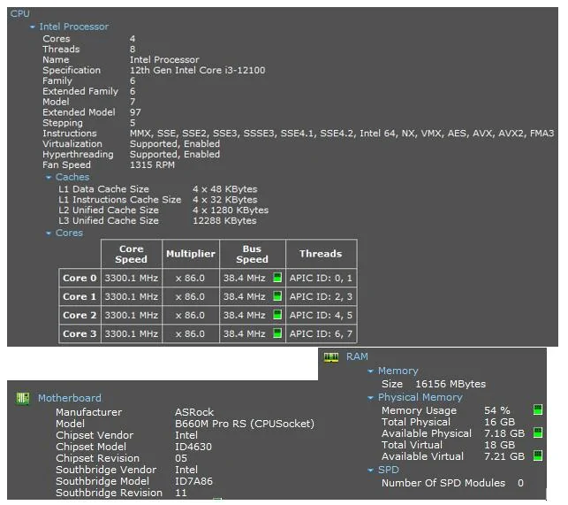The image size is (568, 505).
Task: Select the Core 1 row label
Action: pos(80,297)
